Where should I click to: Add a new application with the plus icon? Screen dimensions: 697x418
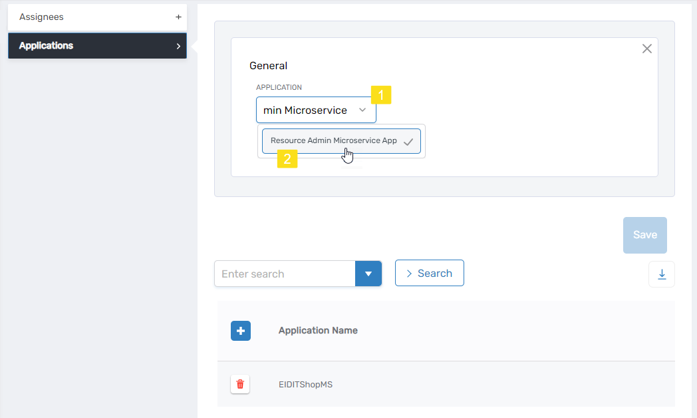pos(241,331)
